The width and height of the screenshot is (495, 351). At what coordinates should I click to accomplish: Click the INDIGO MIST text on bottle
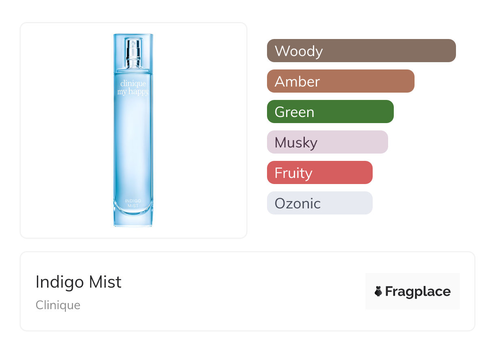tap(133, 204)
